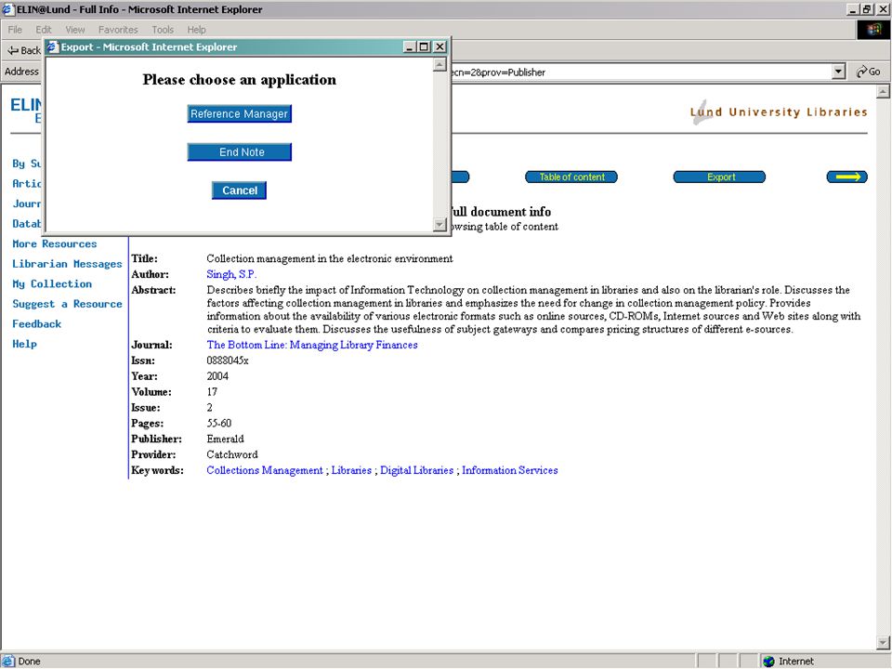Open the Edit menu
892x669 pixels.
coord(44,30)
